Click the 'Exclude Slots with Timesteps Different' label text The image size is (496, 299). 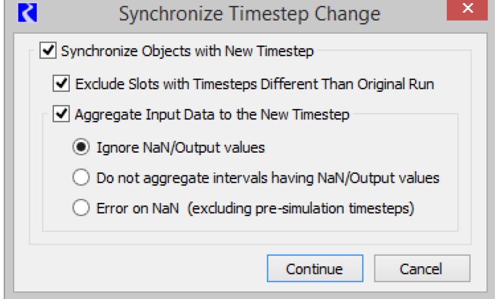(254, 83)
